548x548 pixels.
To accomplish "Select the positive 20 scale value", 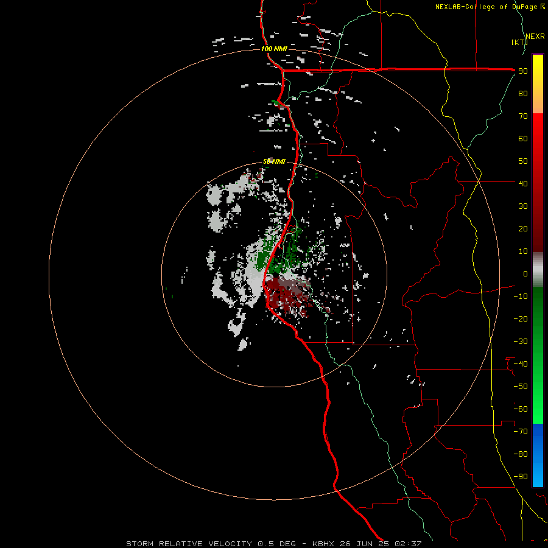I will click(x=523, y=228).
